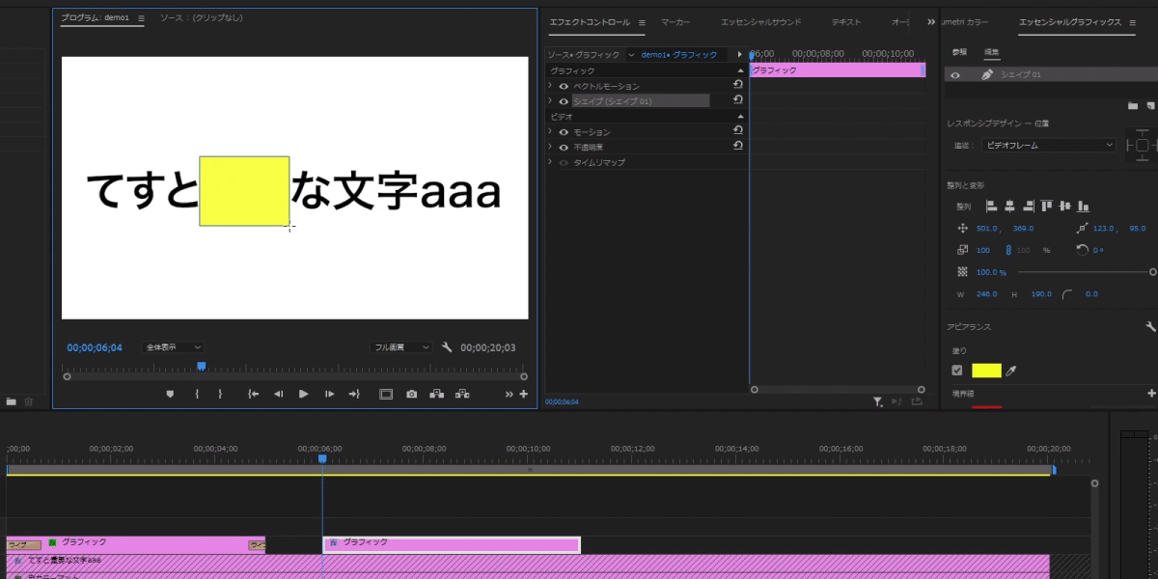Toggle シェイプ (シェイプ 01) visibility
The image size is (1158, 579).
pos(564,100)
